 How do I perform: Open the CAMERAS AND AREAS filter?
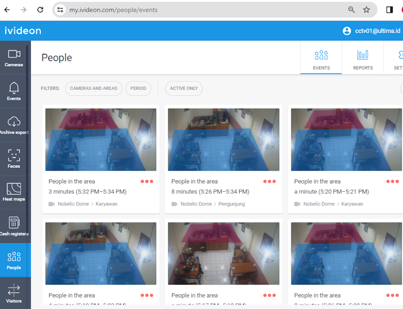point(94,88)
